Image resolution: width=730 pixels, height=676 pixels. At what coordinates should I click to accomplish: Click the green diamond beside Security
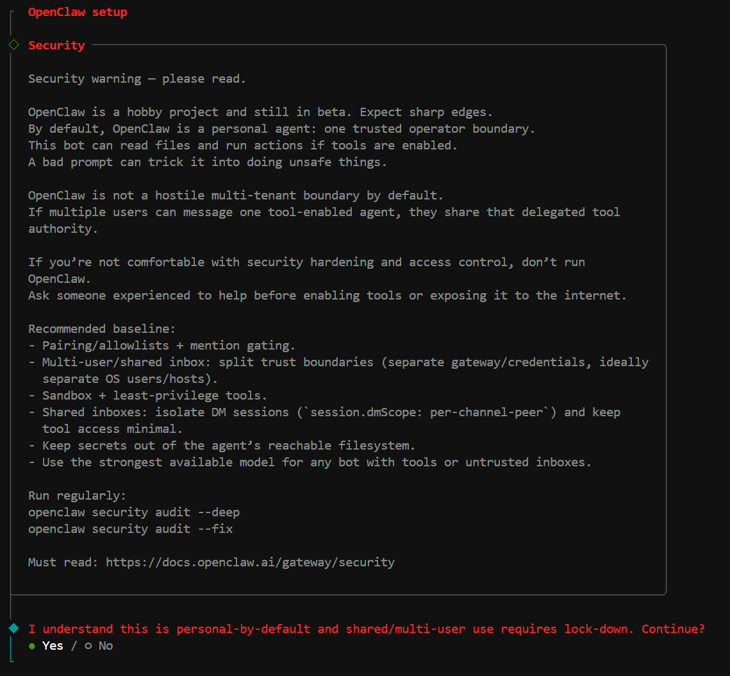(14, 45)
